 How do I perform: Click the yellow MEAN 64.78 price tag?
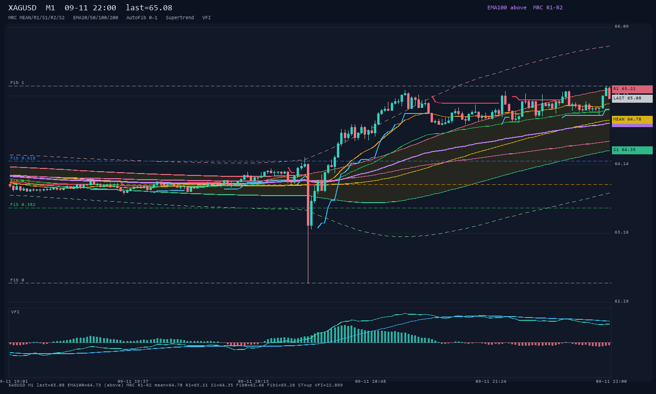point(632,120)
